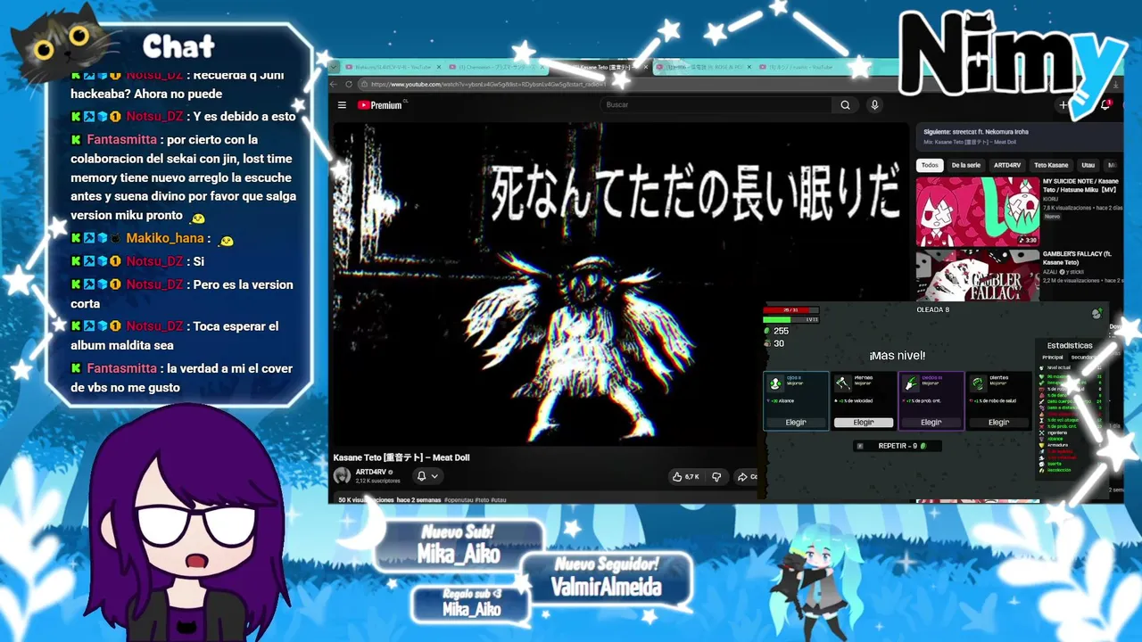Click the Makiko_hana username in chat
This screenshot has width=1142, height=642.
165,238
